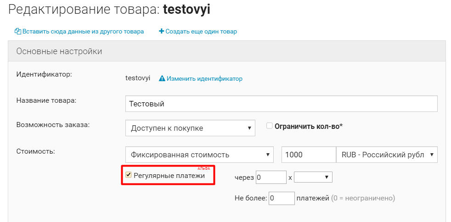Uncheck the "Регулярные платежи" checkbox
The image size is (451, 222).
129,175
